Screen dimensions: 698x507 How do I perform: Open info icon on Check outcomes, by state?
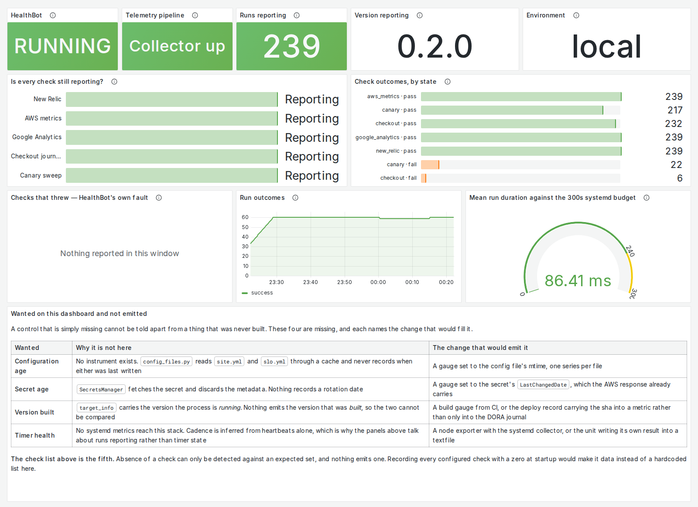448,82
